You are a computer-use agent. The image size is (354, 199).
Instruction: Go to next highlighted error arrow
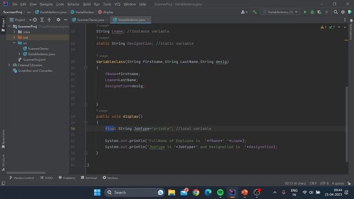coord(345,27)
